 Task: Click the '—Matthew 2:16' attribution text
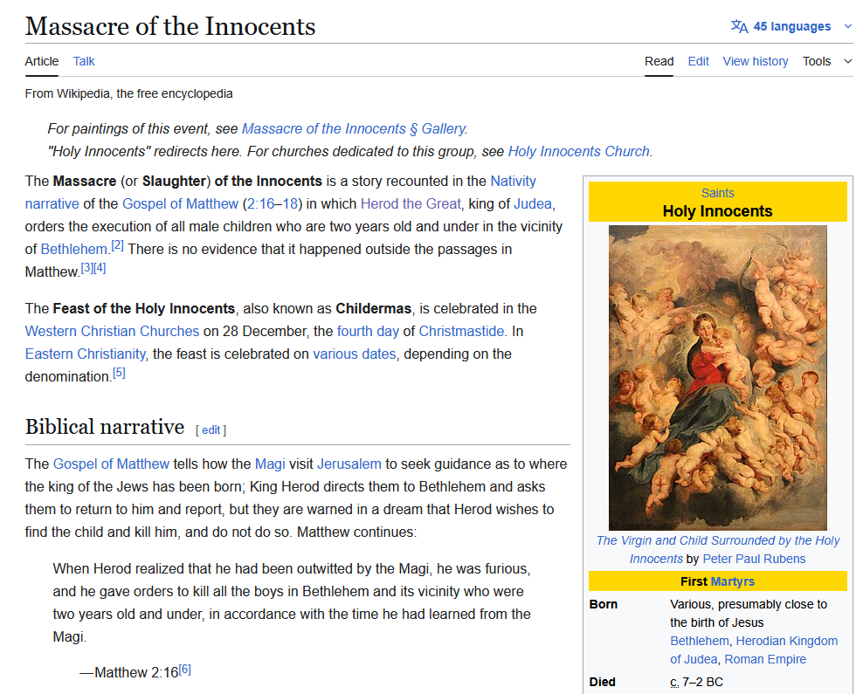[128, 672]
